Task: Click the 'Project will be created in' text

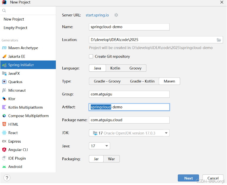Action: 151,48
